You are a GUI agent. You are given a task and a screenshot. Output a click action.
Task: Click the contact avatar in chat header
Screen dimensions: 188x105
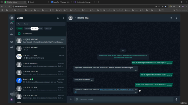click(x=70, y=18)
